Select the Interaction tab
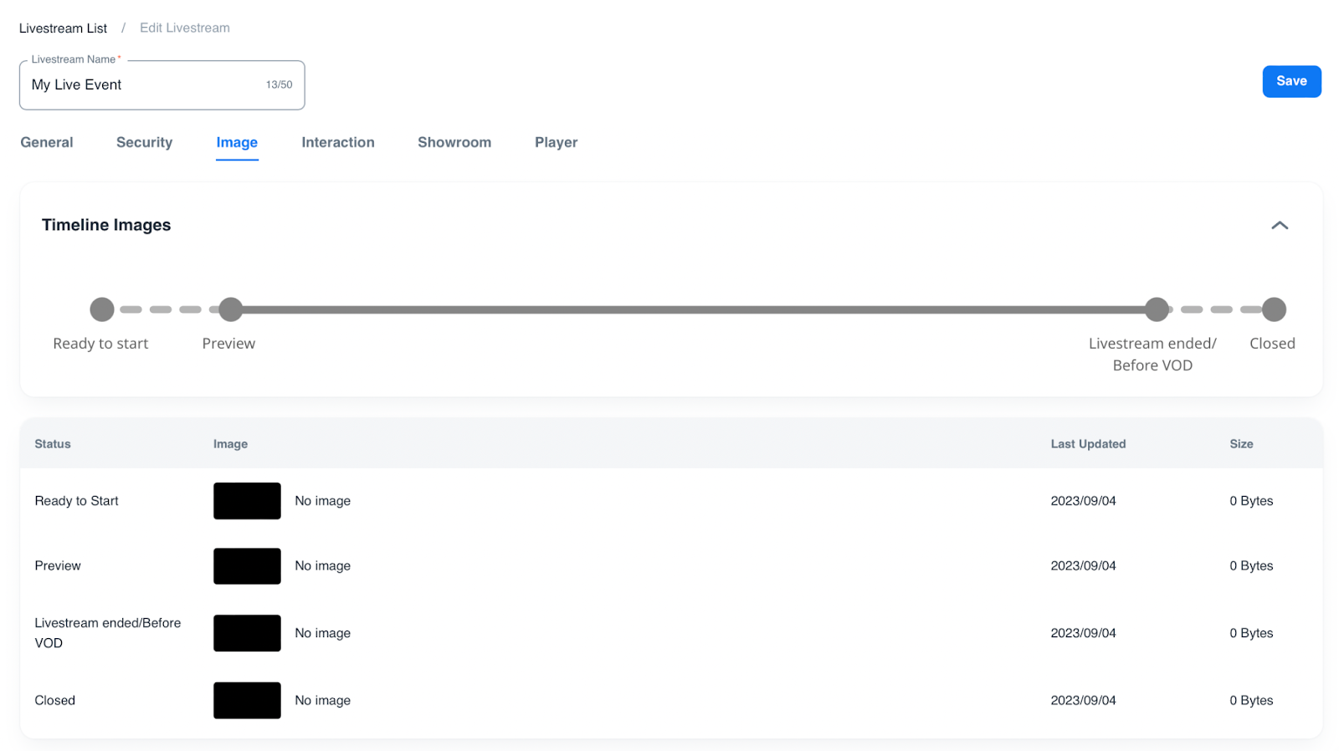This screenshot has height=751, width=1339. coord(337,142)
